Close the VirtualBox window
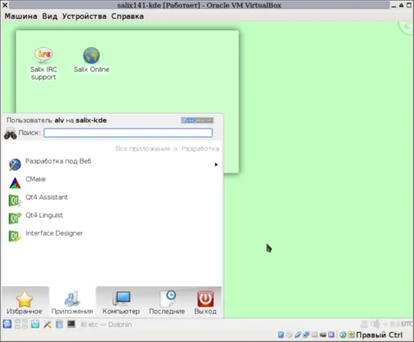This screenshot has width=414, height=342. click(5, 5)
